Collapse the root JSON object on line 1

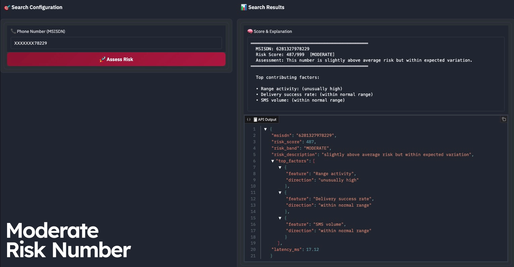[265, 129]
